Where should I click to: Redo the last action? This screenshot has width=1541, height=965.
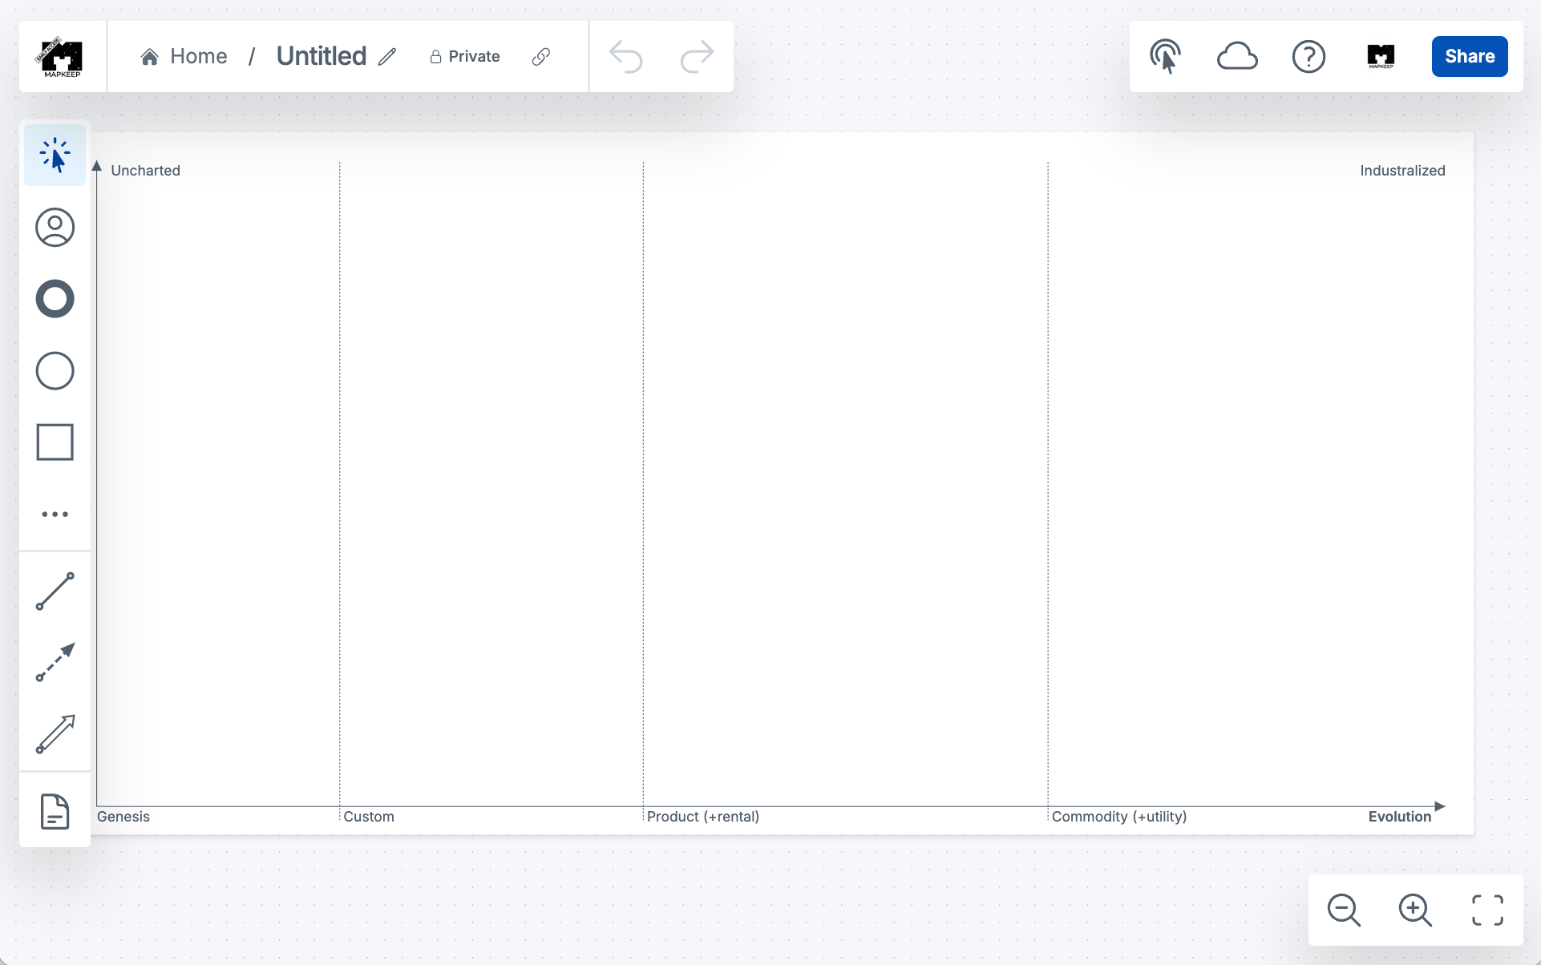click(x=697, y=56)
